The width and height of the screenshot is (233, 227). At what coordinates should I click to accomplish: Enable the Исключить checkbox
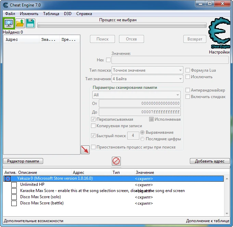tap(187, 77)
